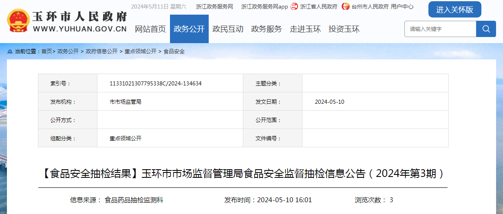This screenshot has height=214, width=503.
Task: Open 投资玉环 navigation tab
Action: pyautogui.click(x=344, y=29)
